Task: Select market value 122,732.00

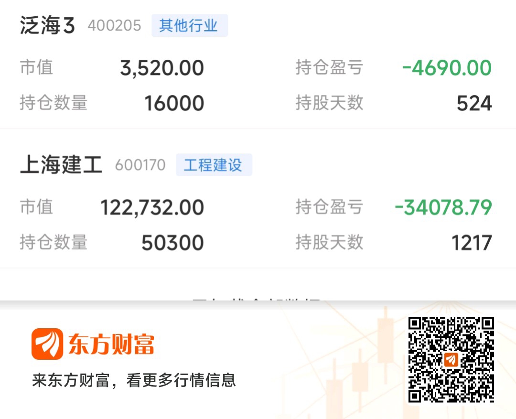Action: pyautogui.click(x=152, y=208)
